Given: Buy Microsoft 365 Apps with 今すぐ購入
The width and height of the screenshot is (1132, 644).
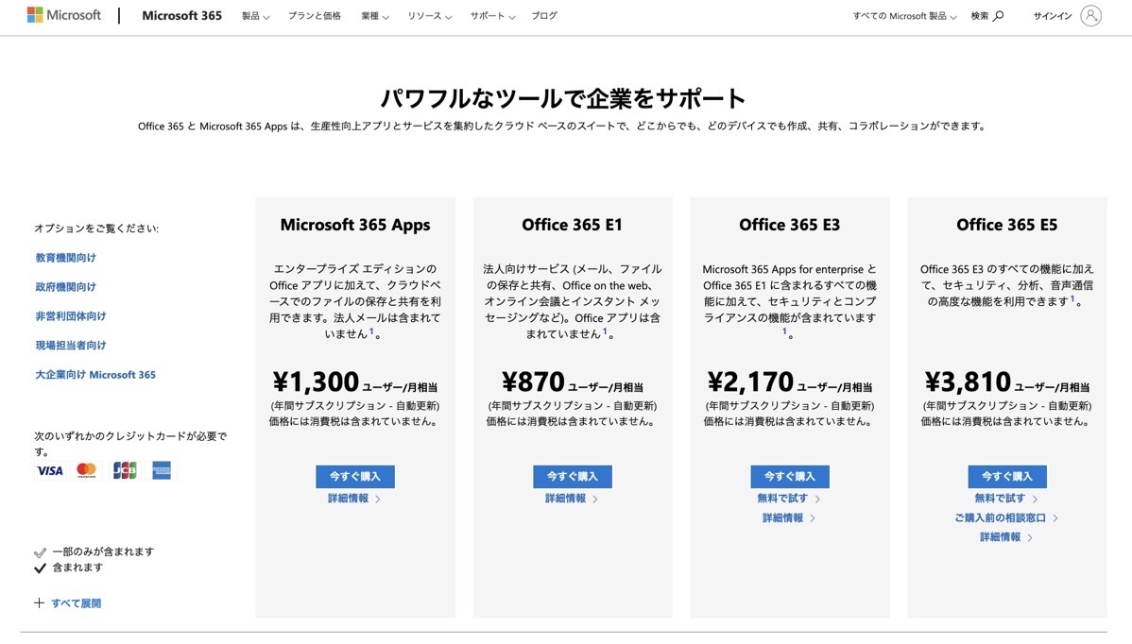Looking at the screenshot, I should (x=355, y=477).
